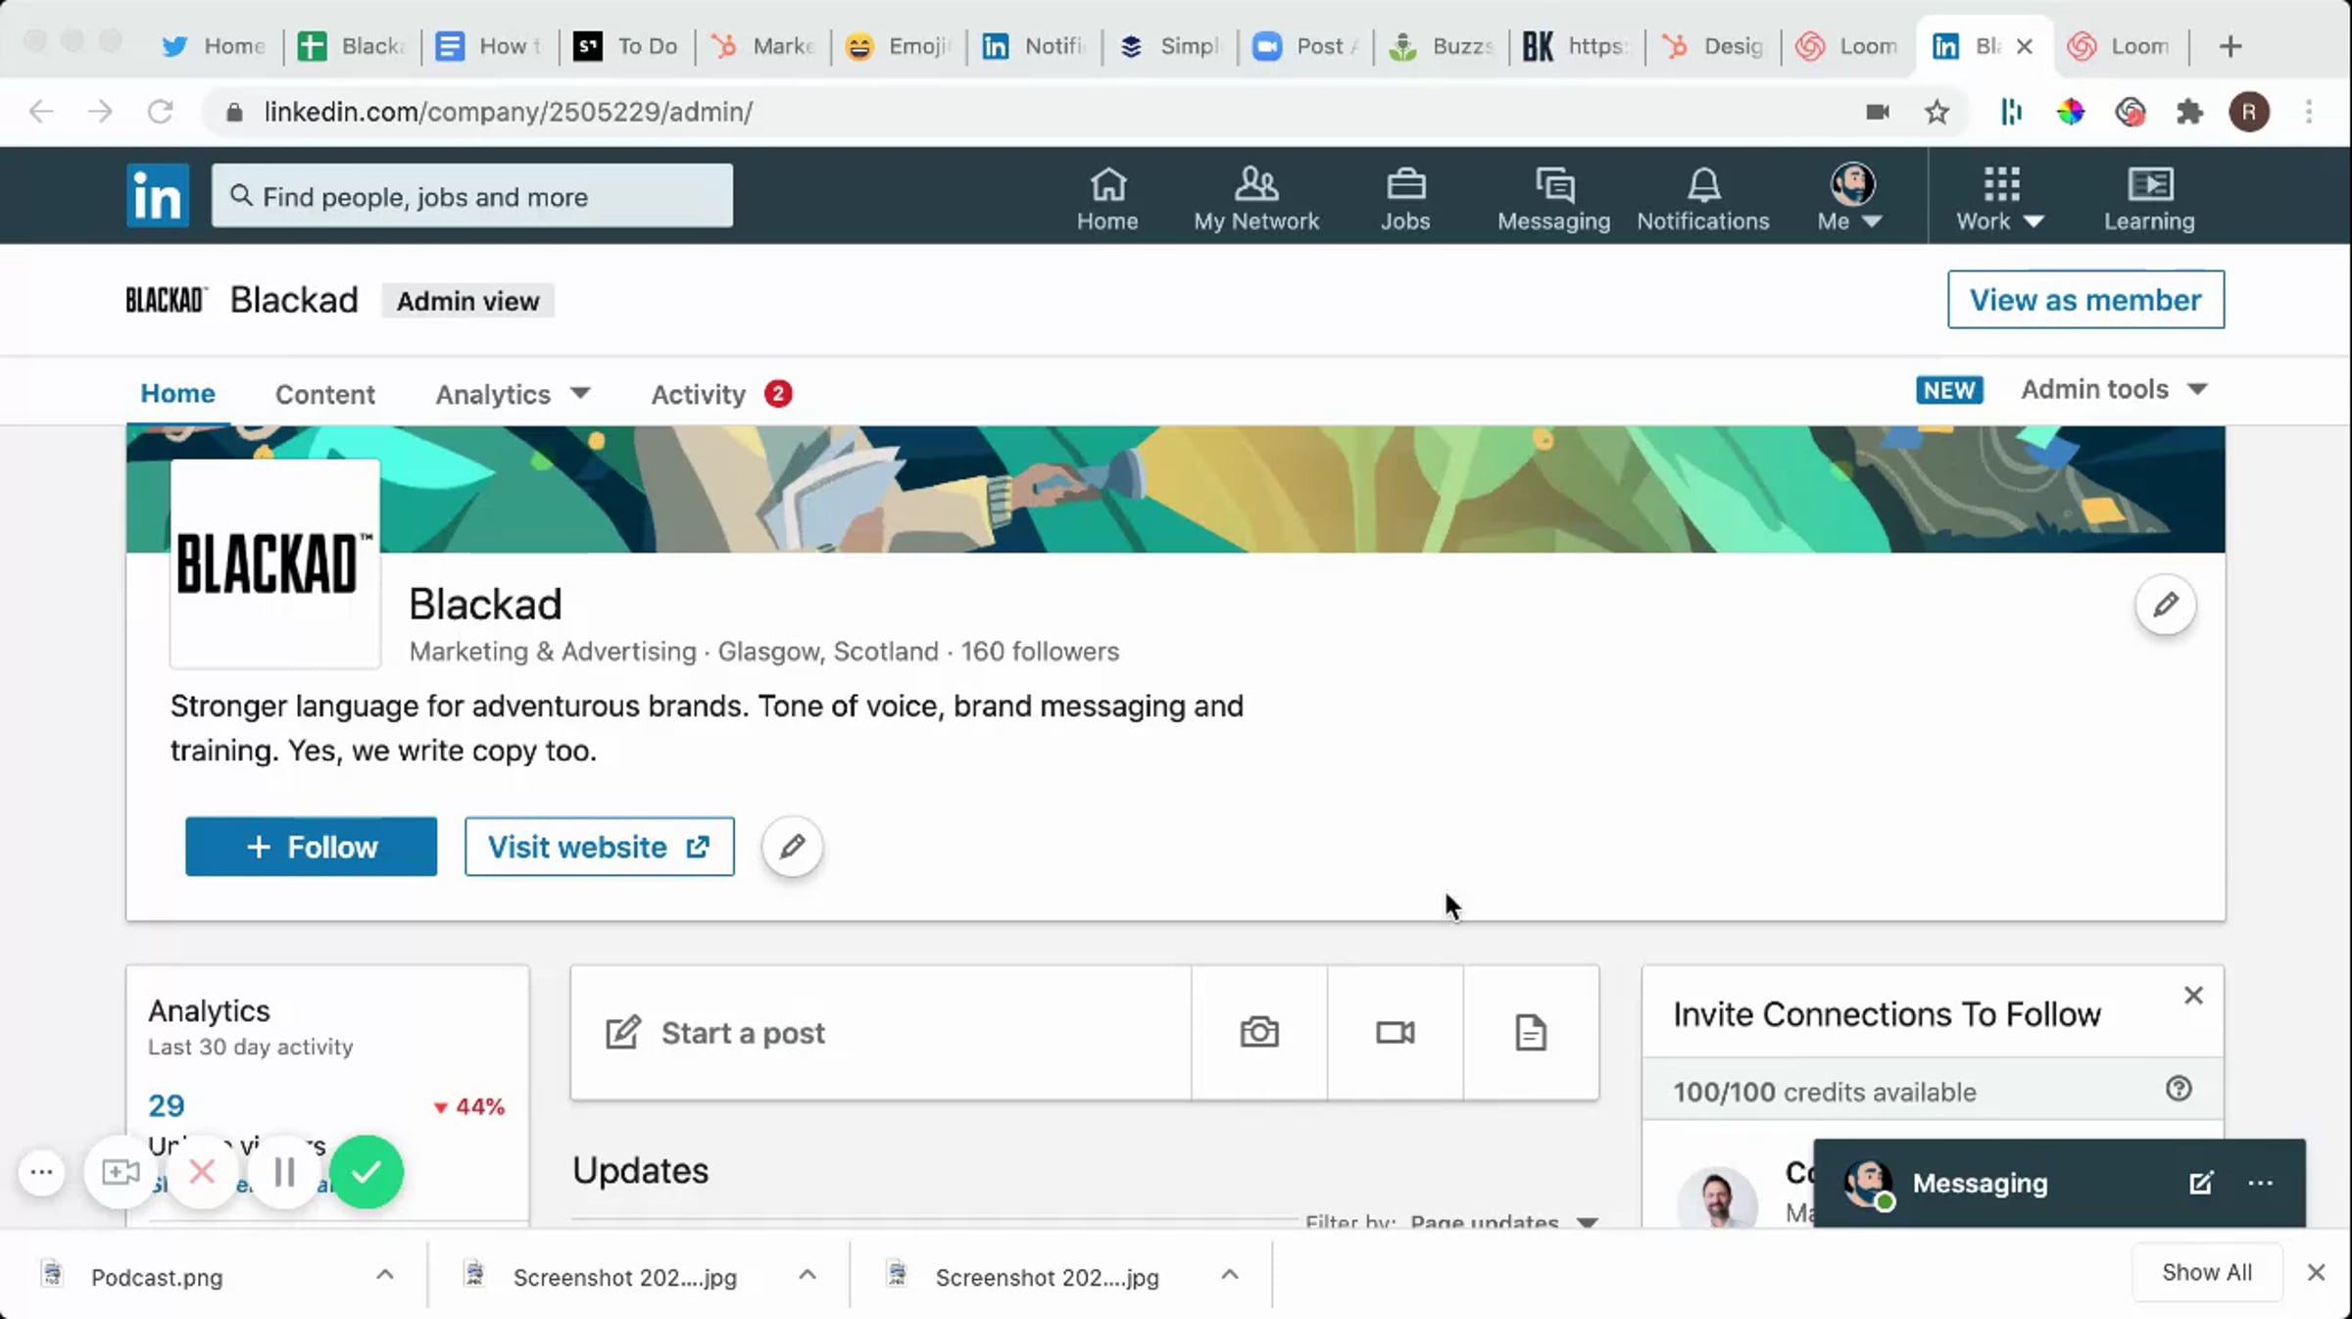Click the Blackad logo thumbnail on the page card
The width and height of the screenshot is (2352, 1319).
tap(275, 564)
